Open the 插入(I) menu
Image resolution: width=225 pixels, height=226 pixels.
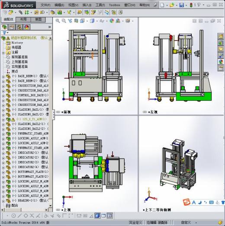(x=87, y=5)
